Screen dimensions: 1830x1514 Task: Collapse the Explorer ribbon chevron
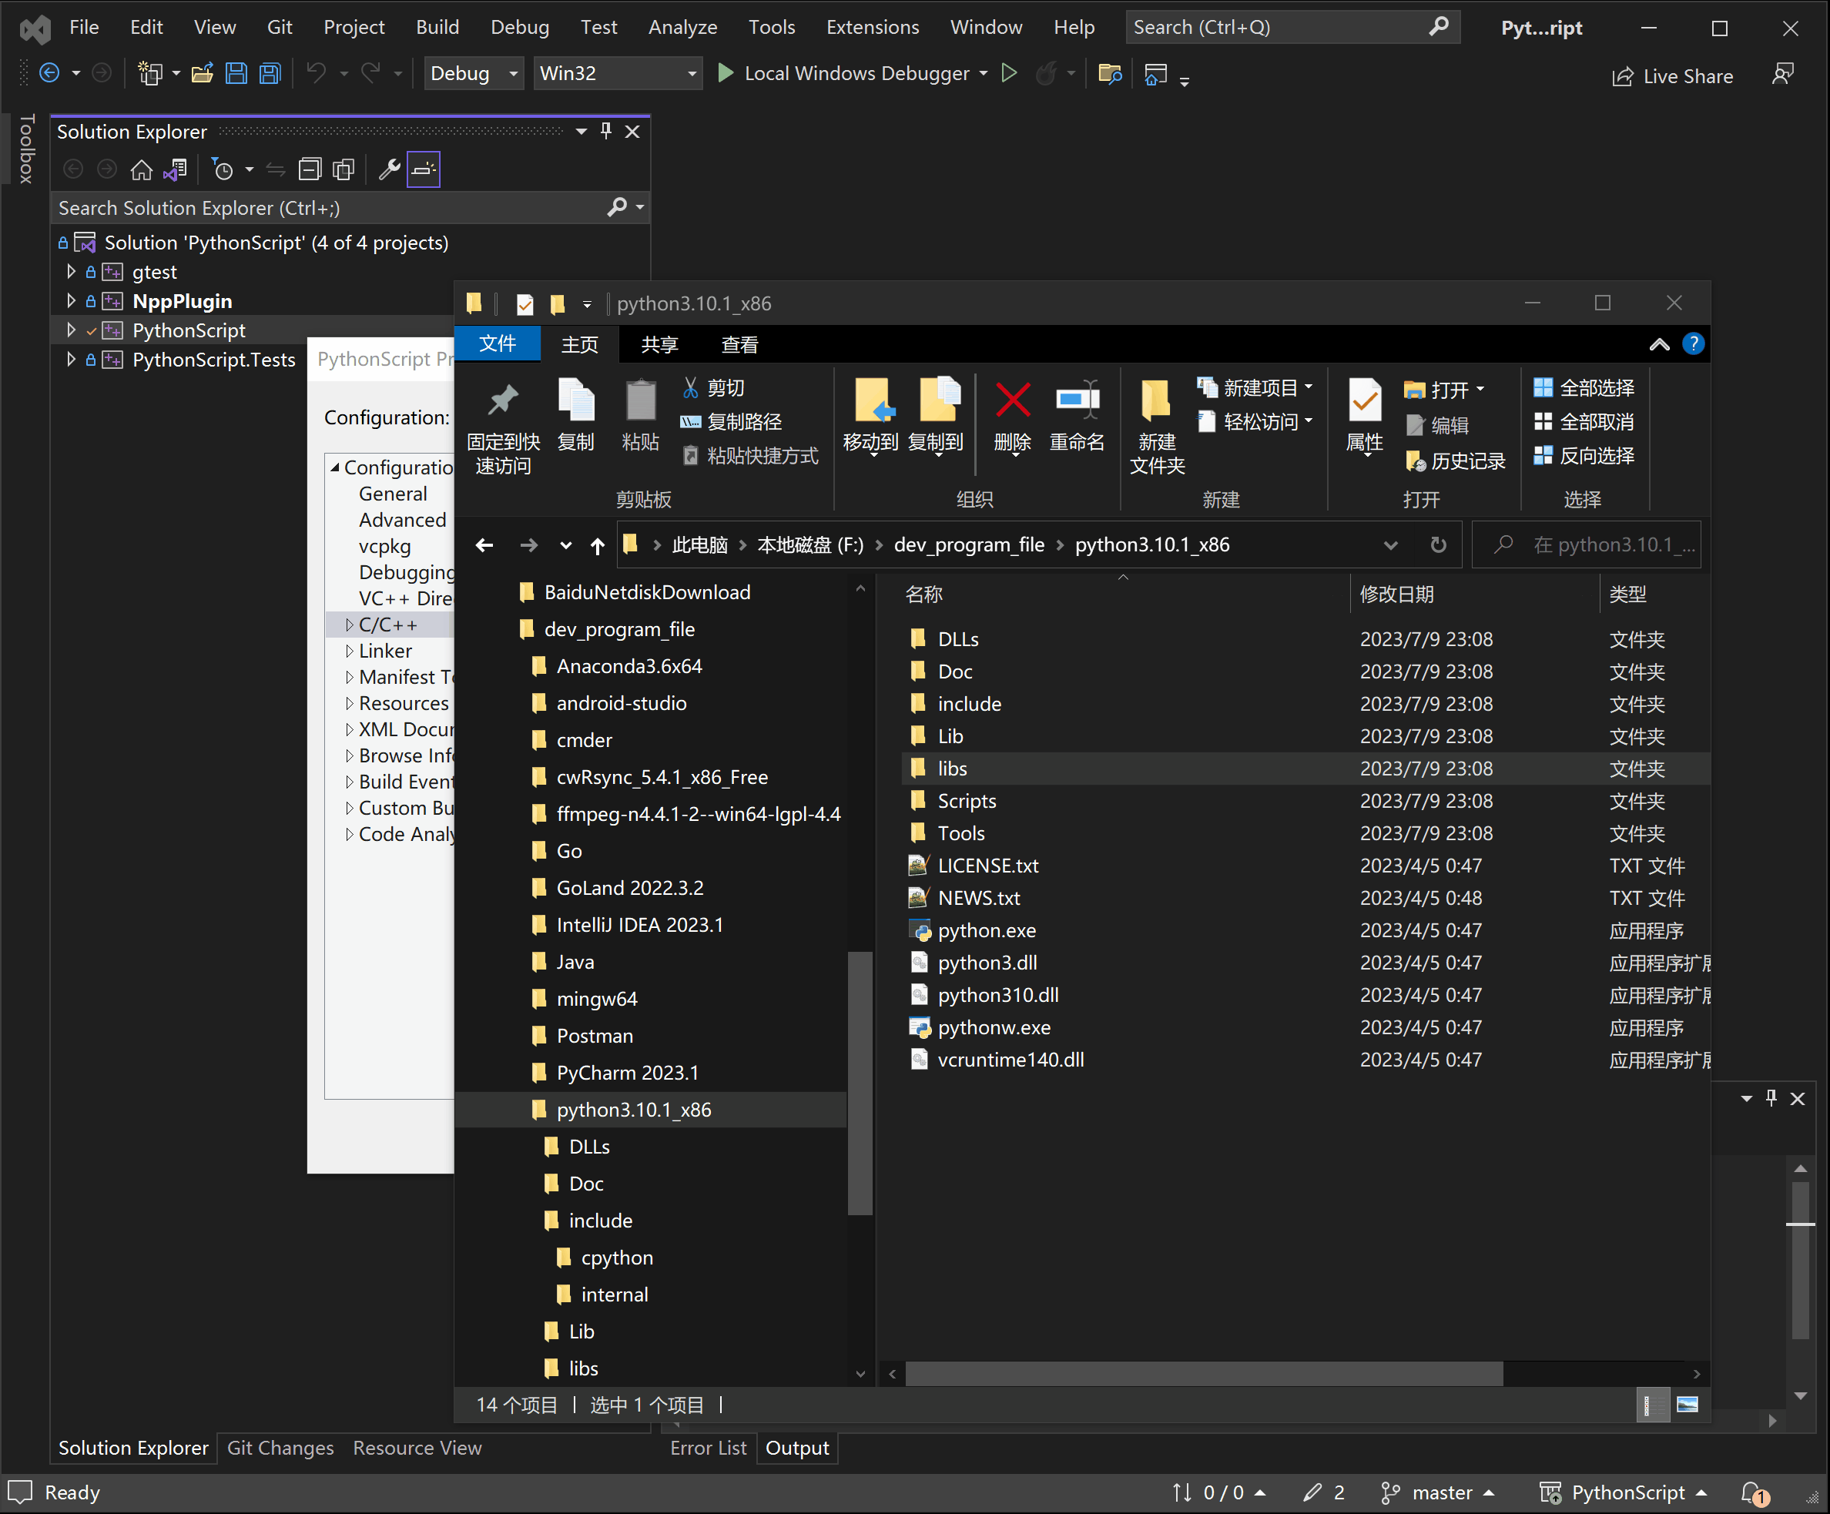coord(1659,345)
